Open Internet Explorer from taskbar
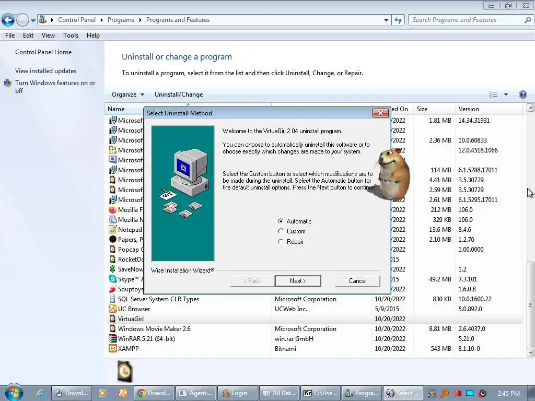 40,393
